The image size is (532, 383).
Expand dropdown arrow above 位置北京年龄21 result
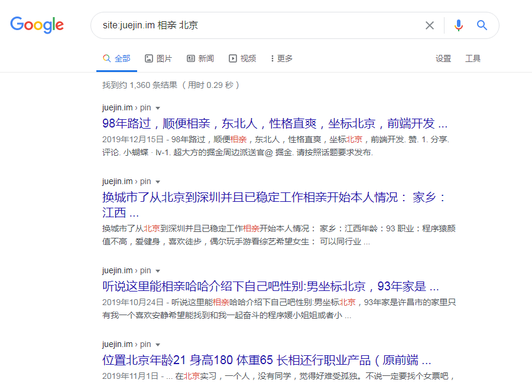tap(158, 345)
